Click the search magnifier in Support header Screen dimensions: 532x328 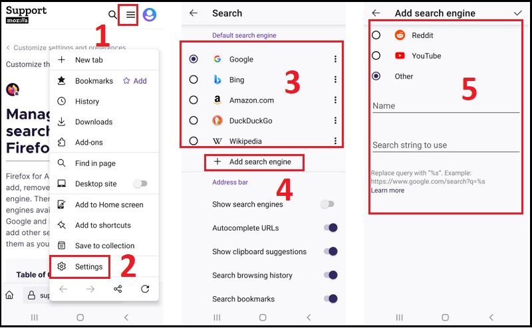click(x=112, y=15)
